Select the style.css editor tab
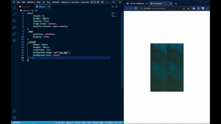This screenshot has width=221, height=124. 42,7
